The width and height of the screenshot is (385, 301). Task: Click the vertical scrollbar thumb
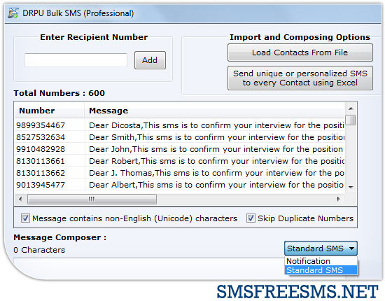(x=351, y=120)
